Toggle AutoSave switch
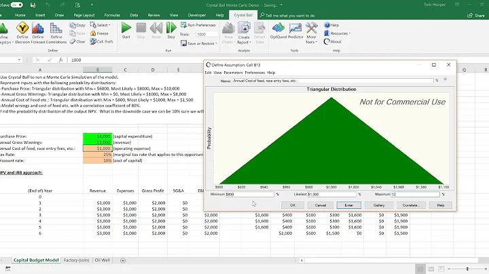The width and height of the screenshot is (489, 274). (x=16, y=5)
